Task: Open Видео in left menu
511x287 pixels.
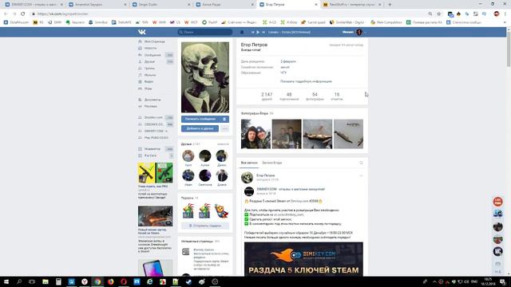Action: coord(149,81)
